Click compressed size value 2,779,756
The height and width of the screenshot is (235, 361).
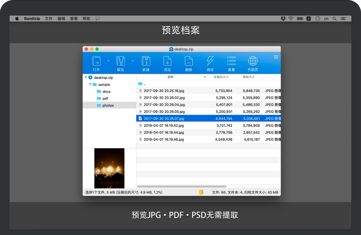coord(224,132)
